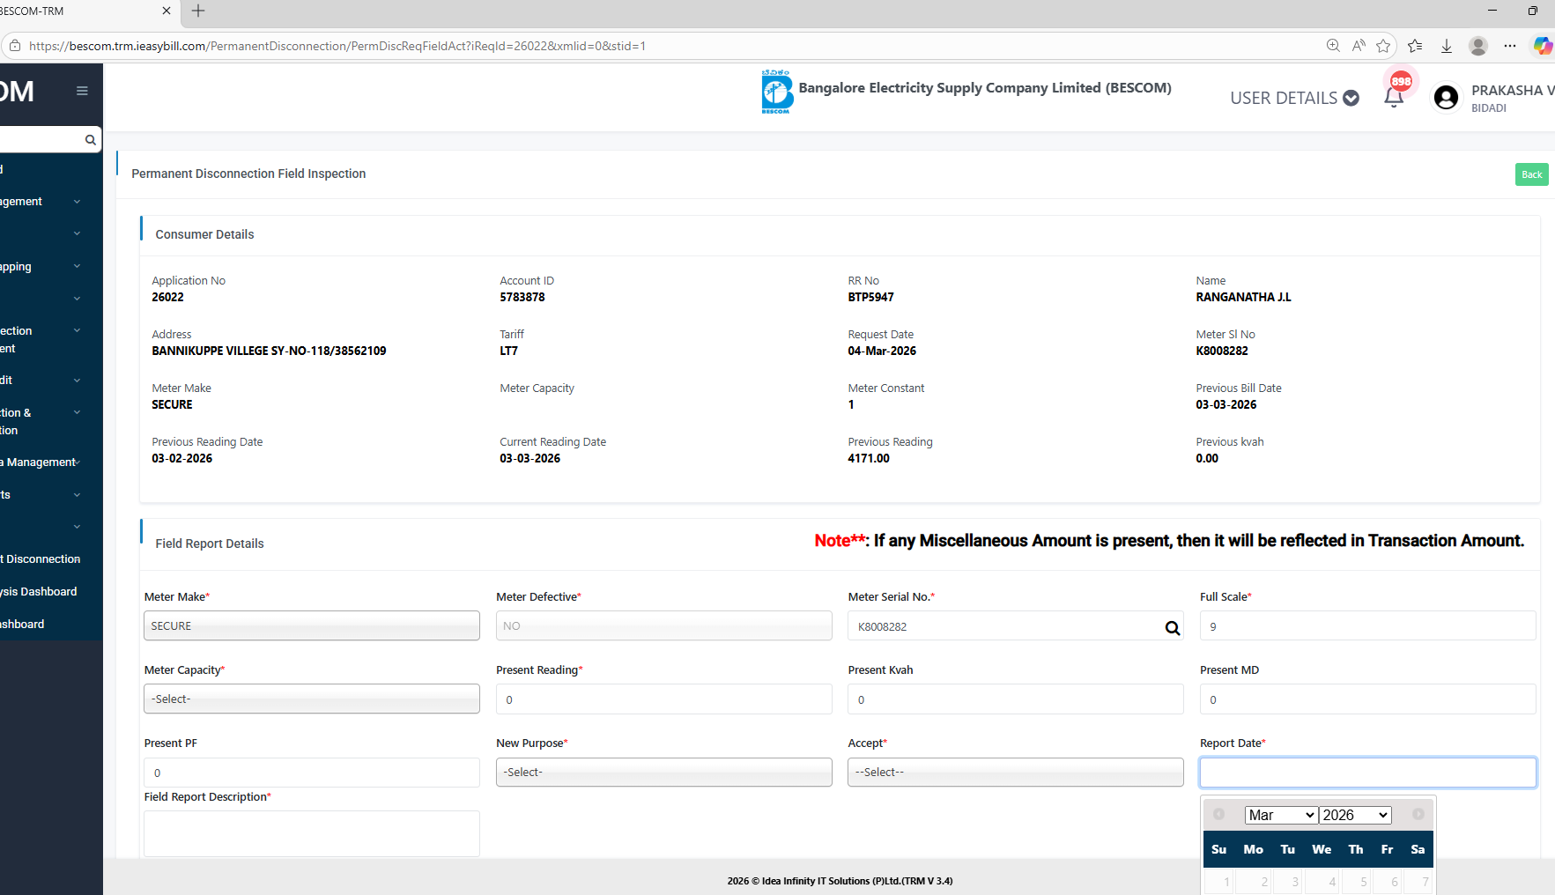
Task: Click the Account ID value 5783878
Action: coord(522,298)
